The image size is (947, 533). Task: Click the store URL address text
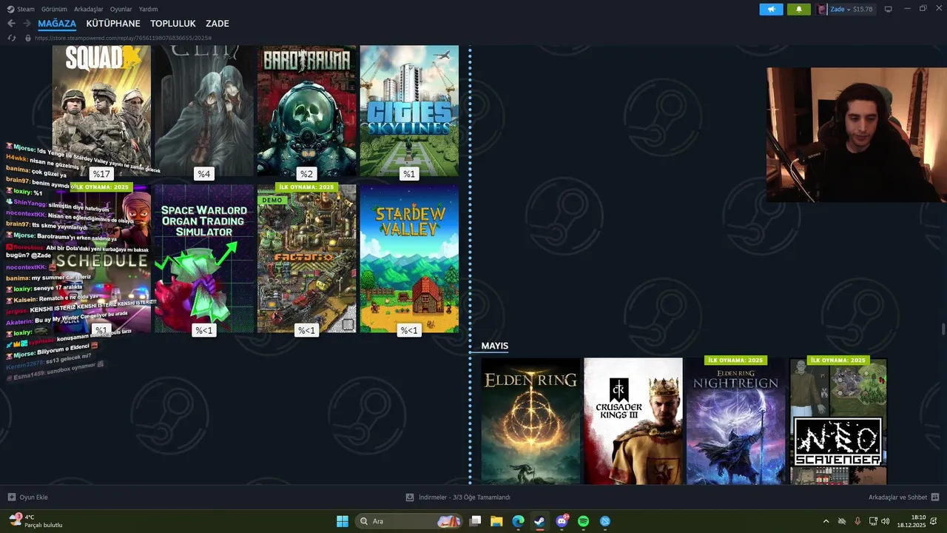[123, 38]
